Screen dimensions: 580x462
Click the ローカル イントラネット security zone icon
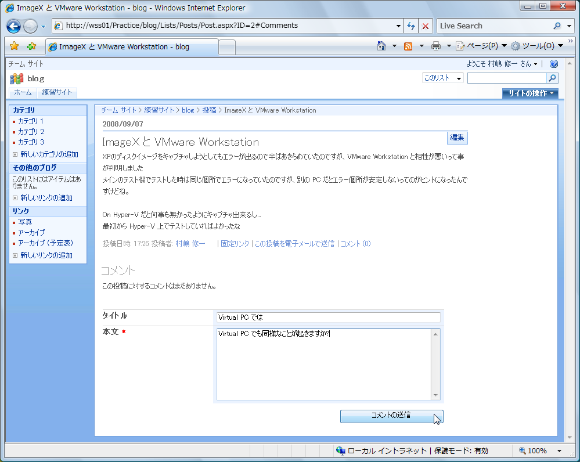click(x=340, y=450)
